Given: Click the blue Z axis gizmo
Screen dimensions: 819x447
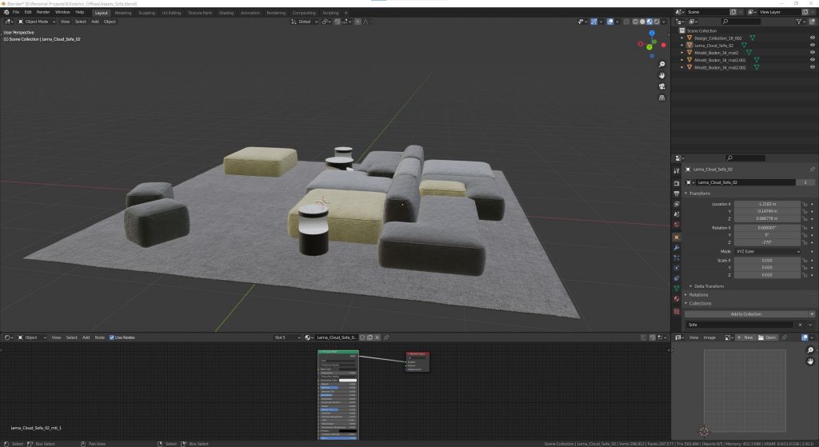Looking at the screenshot, I should point(652,33).
